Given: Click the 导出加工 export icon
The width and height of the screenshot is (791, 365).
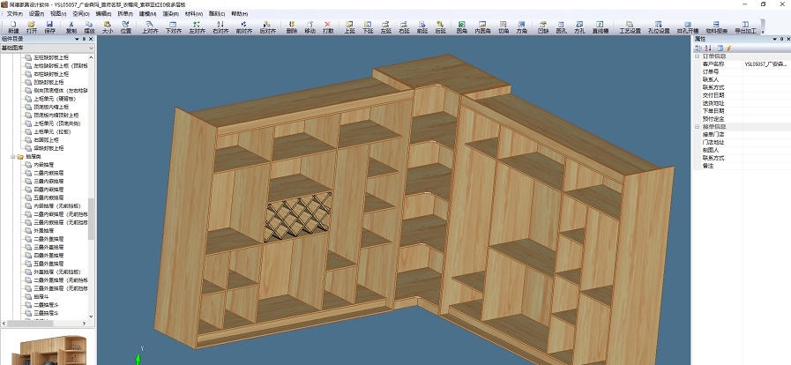Looking at the screenshot, I should click(746, 26).
